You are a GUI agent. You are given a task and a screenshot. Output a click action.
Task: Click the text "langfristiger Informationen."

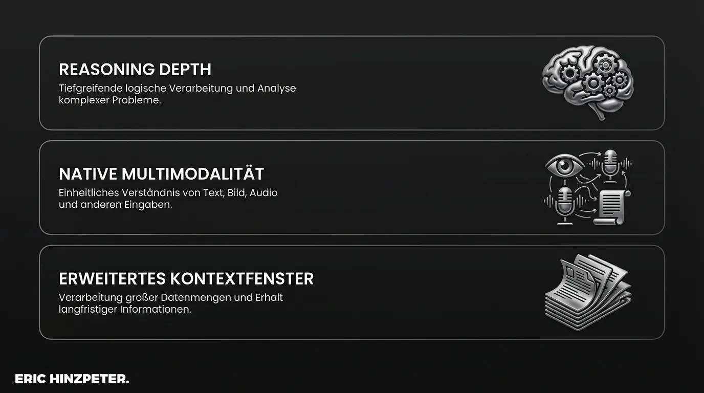[125, 310]
